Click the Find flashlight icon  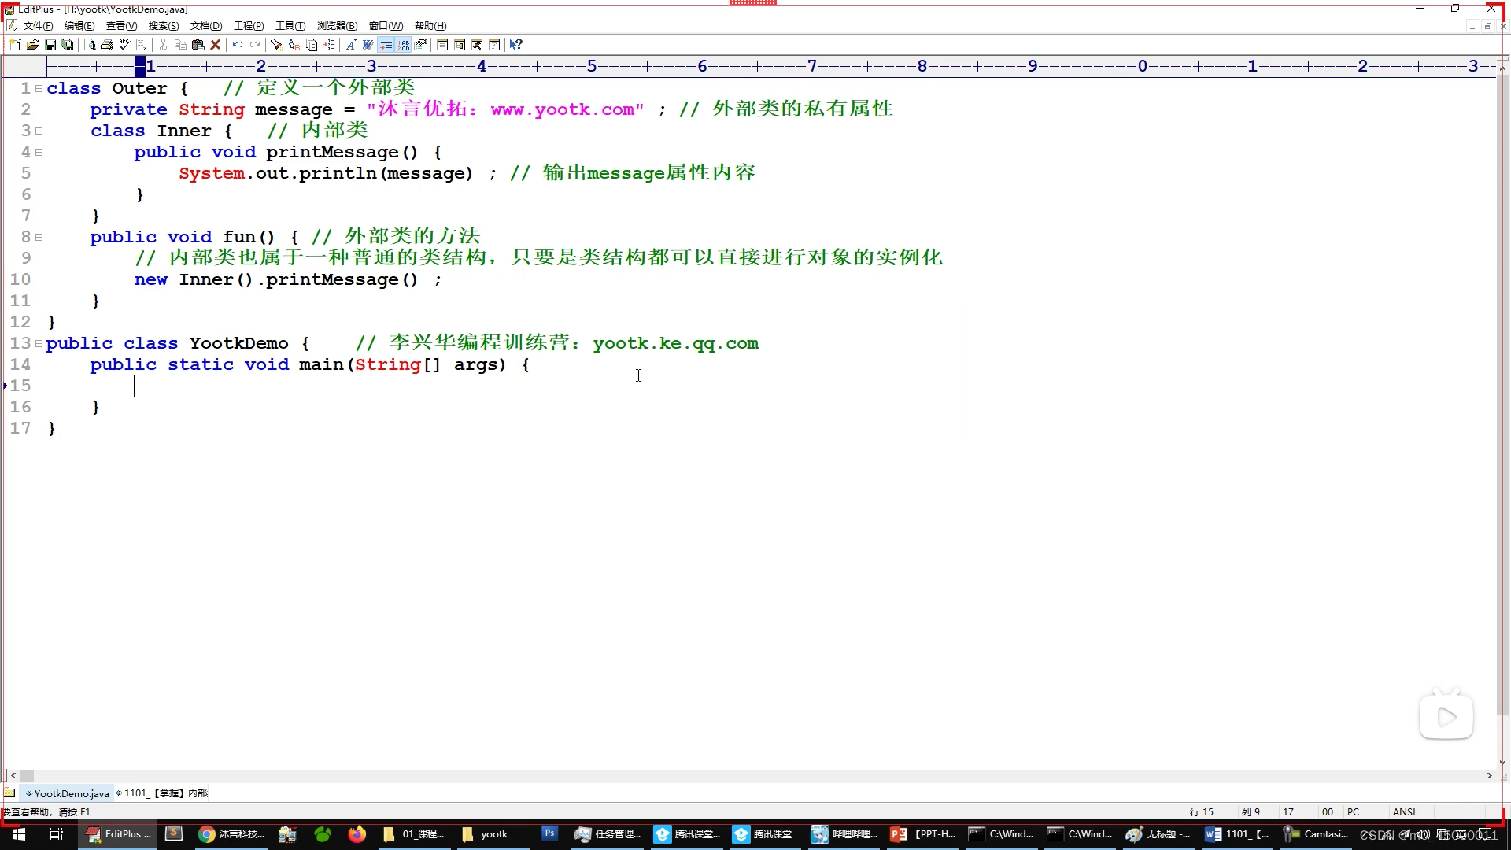(275, 45)
